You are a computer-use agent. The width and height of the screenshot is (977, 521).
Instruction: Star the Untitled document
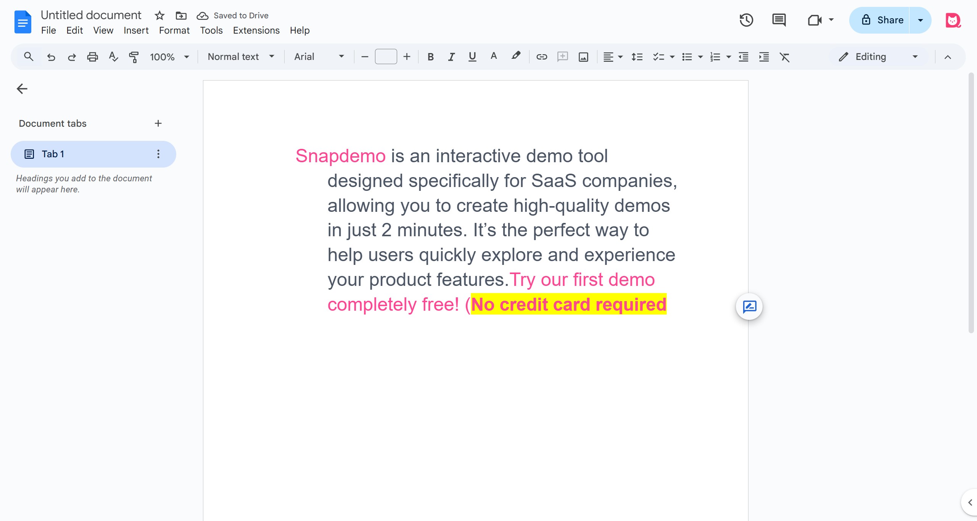159,16
